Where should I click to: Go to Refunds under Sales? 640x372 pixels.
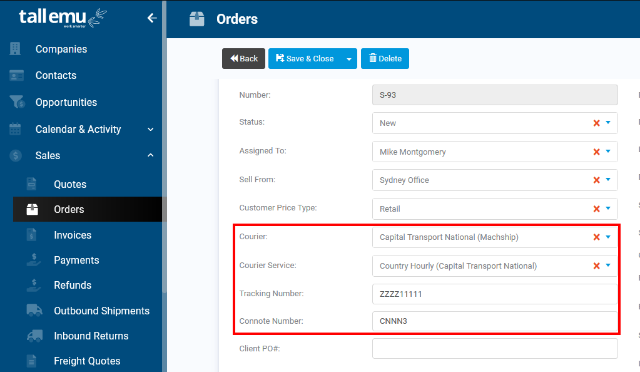coord(73,285)
